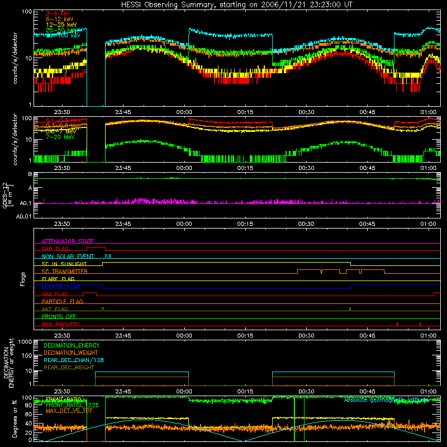The width and height of the screenshot is (447, 447).
Task: Click the green 7-20 MeV legend label
Action: 60,137
